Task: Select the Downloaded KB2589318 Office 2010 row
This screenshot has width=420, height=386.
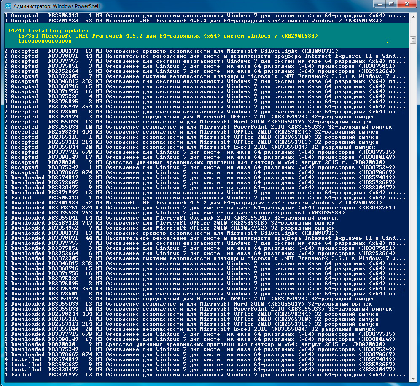Action: (x=170, y=223)
